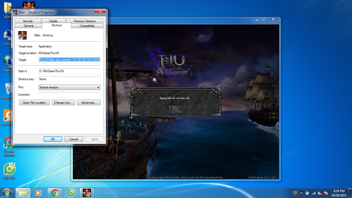The height and width of the screenshot is (198, 352).
Task: Click the 'Application' target type text
Action: point(45,46)
